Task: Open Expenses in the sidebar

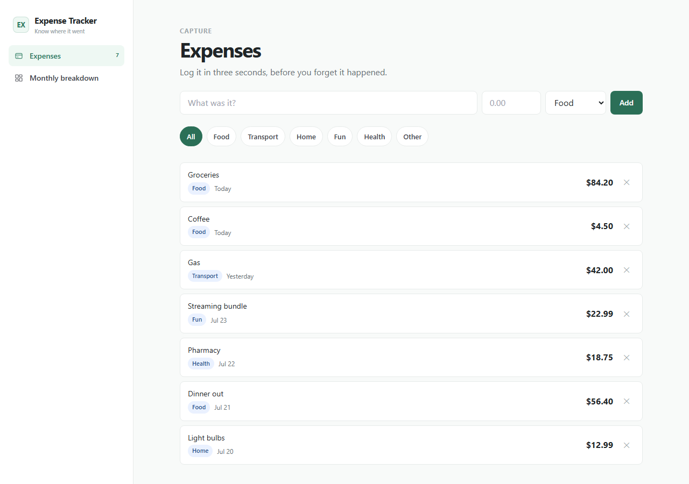Action: (x=66, y=56)
